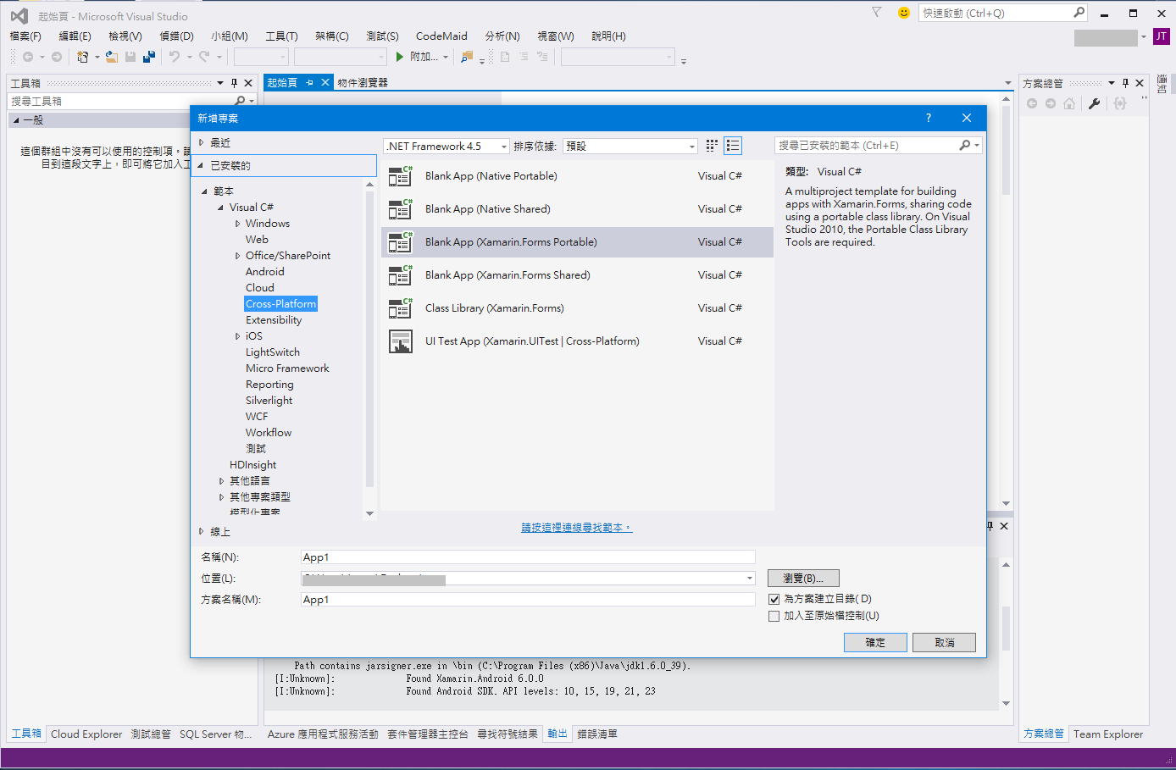1176x770 pixels.
Task: Click the Blank App (Xamarin.Forms Portable) icon
Action: point(400,242)
